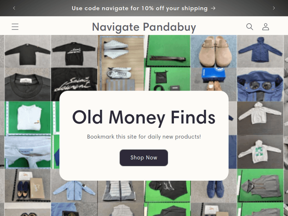
Task: Click the Navigate Pandabuy site title
Action: click(x=144, y=27)
